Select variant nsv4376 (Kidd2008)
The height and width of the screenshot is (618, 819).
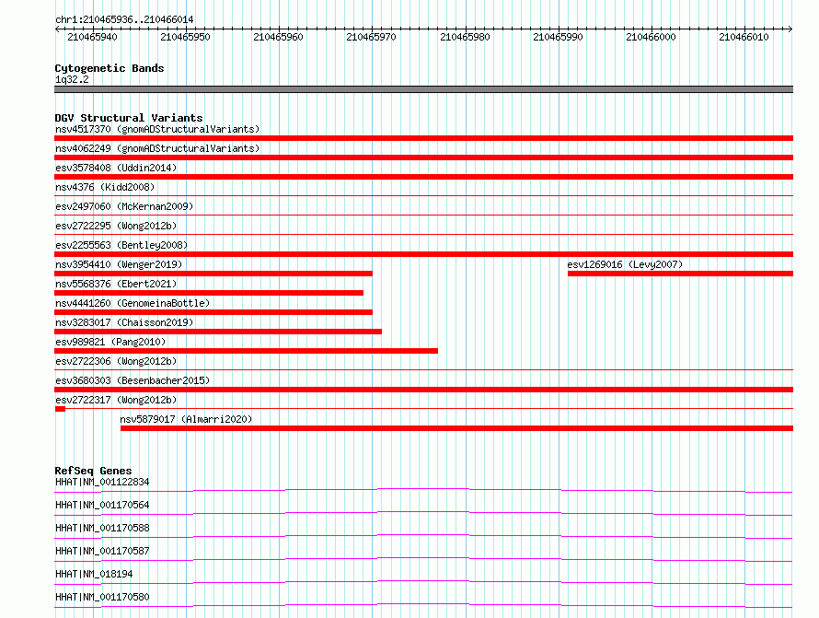coord(105,187)
